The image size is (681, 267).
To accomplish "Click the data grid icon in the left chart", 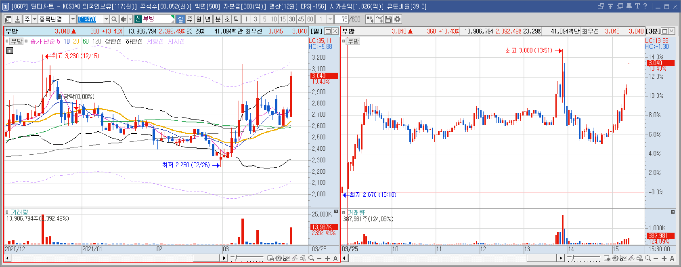I will (x=10, y=50).
